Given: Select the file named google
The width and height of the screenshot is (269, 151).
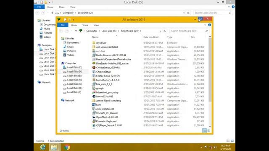Looking at the screenshot, I should (x=100, y=89).
